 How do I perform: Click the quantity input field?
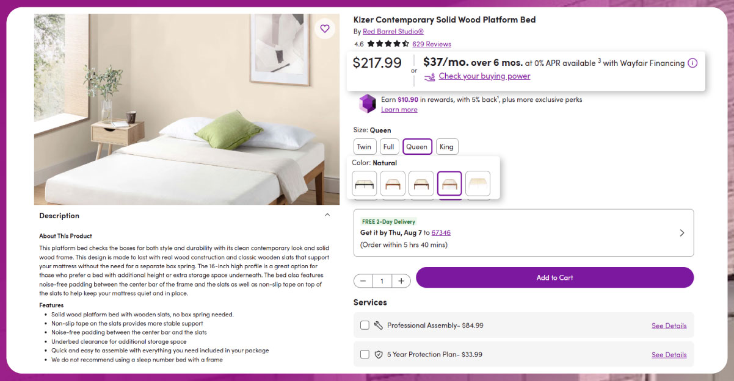[382, 280]
